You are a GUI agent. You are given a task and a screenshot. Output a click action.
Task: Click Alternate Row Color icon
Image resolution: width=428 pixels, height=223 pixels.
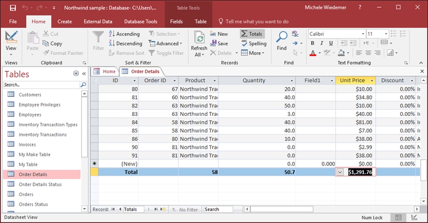(390, 53)
